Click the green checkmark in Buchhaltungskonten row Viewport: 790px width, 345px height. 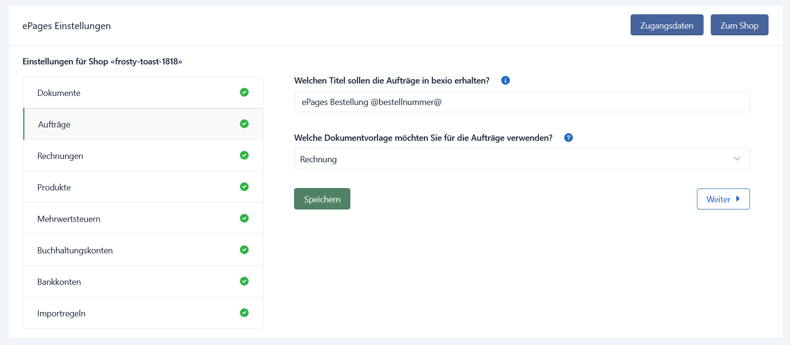click(244, 250)
